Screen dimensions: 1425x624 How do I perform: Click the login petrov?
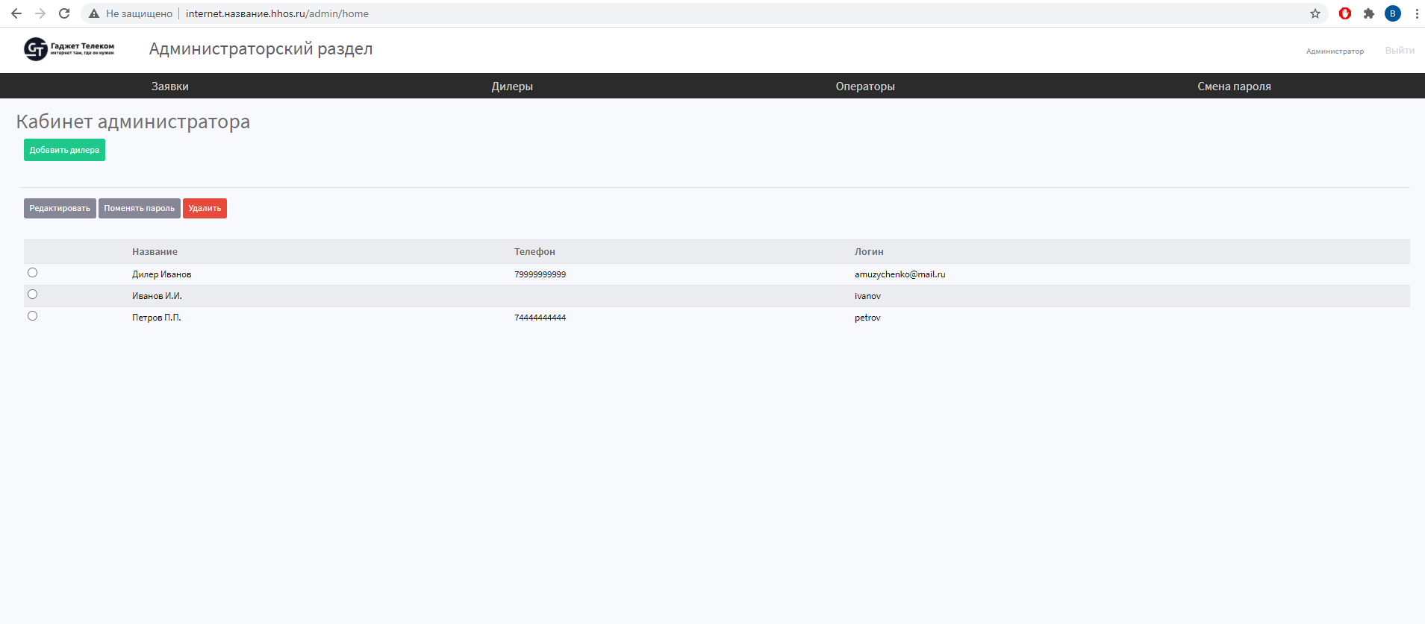867,318
